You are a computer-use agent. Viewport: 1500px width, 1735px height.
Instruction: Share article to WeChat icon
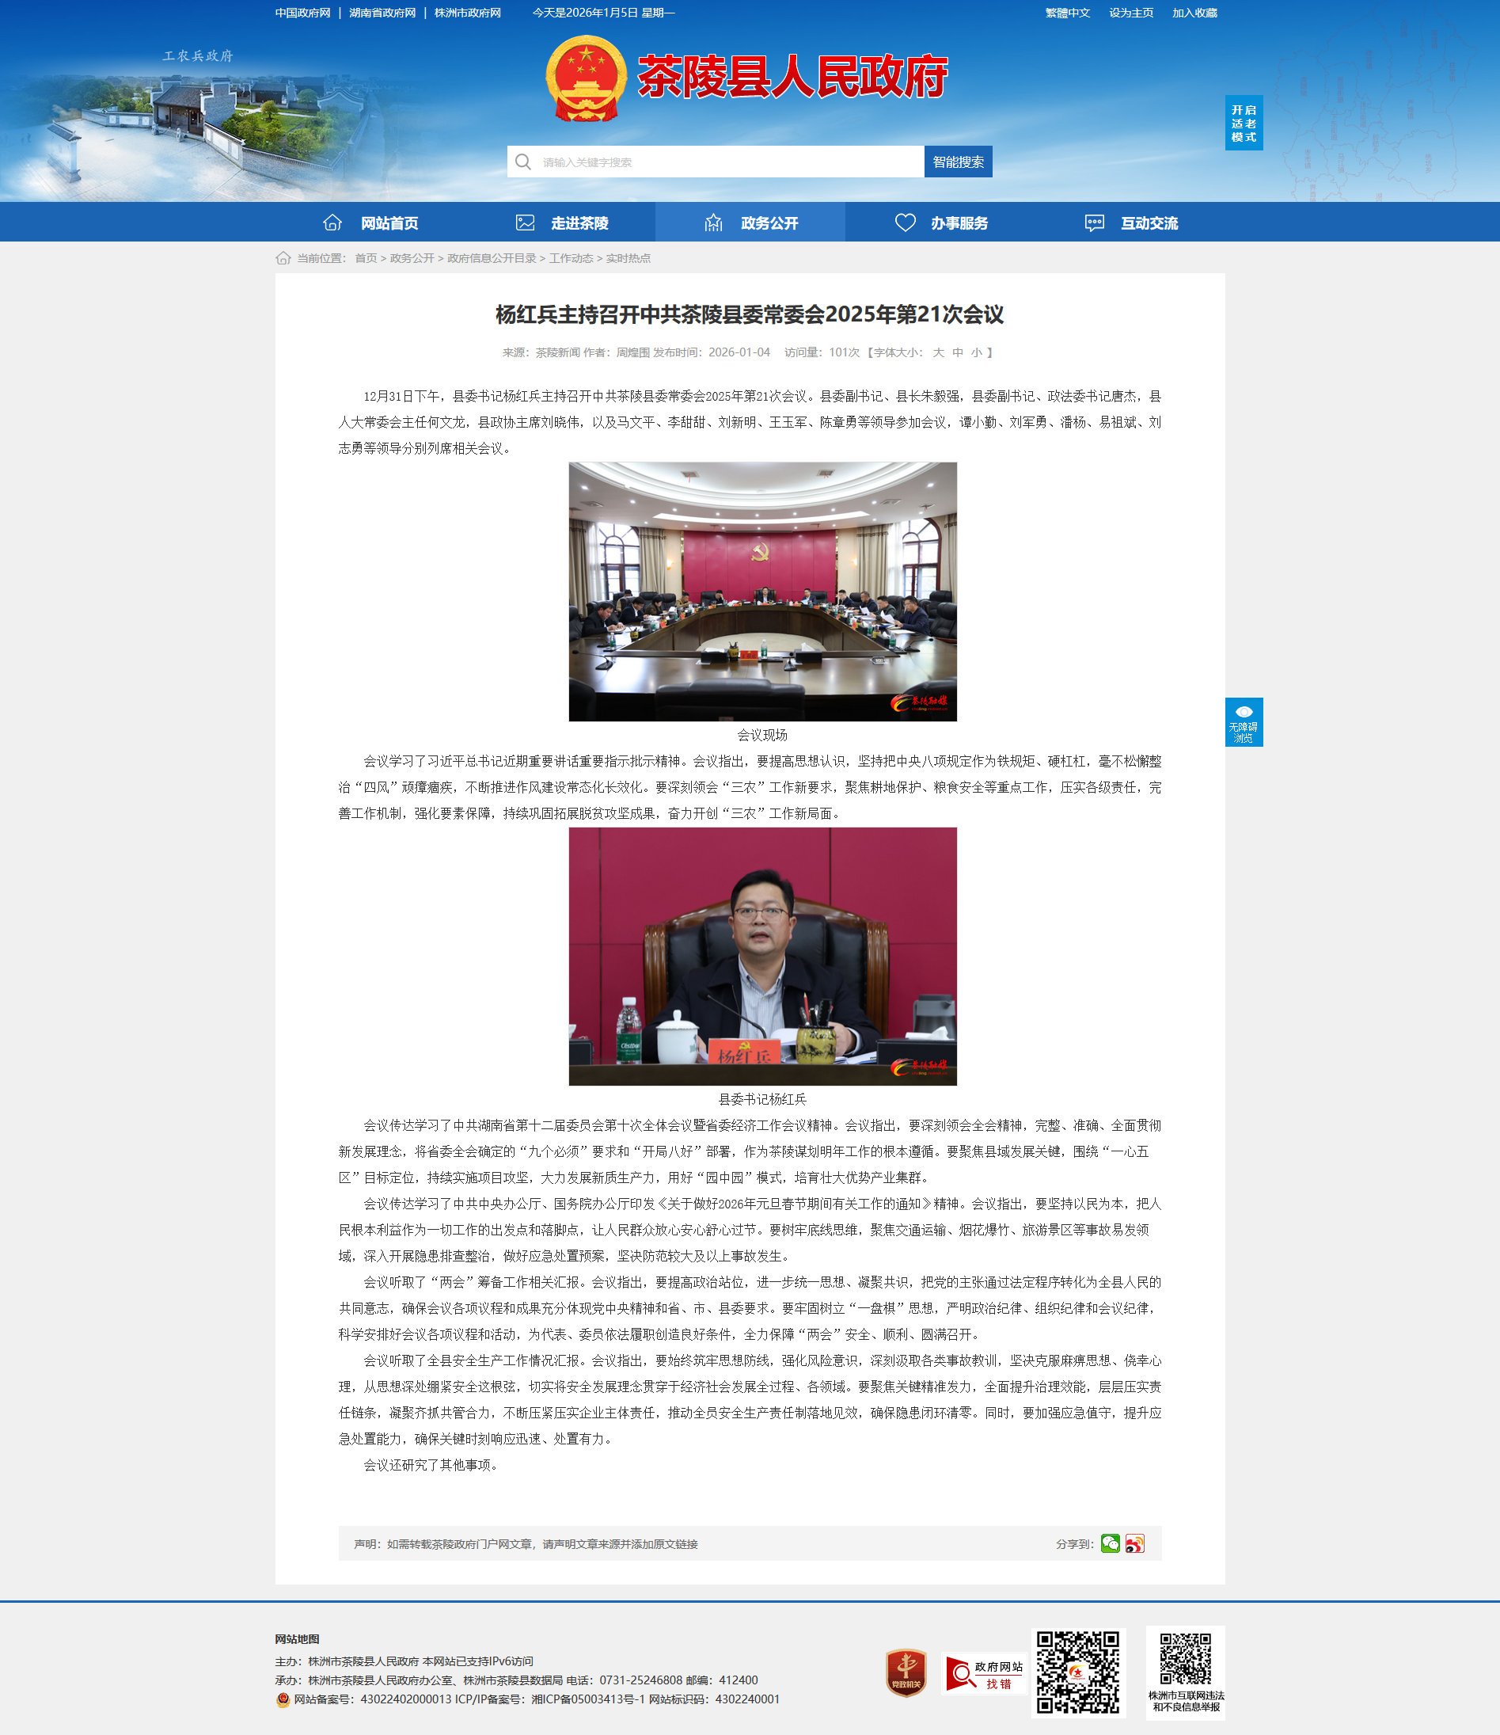(x=1110, y=1543)
